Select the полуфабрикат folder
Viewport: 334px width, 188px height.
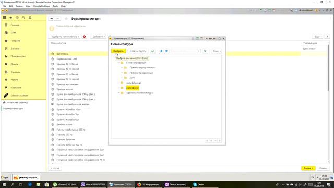(134, 83)
